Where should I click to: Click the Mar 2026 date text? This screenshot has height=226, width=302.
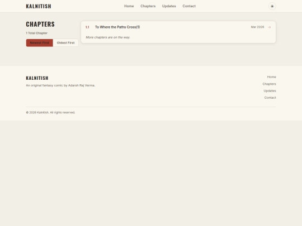(x=257, y=27)
